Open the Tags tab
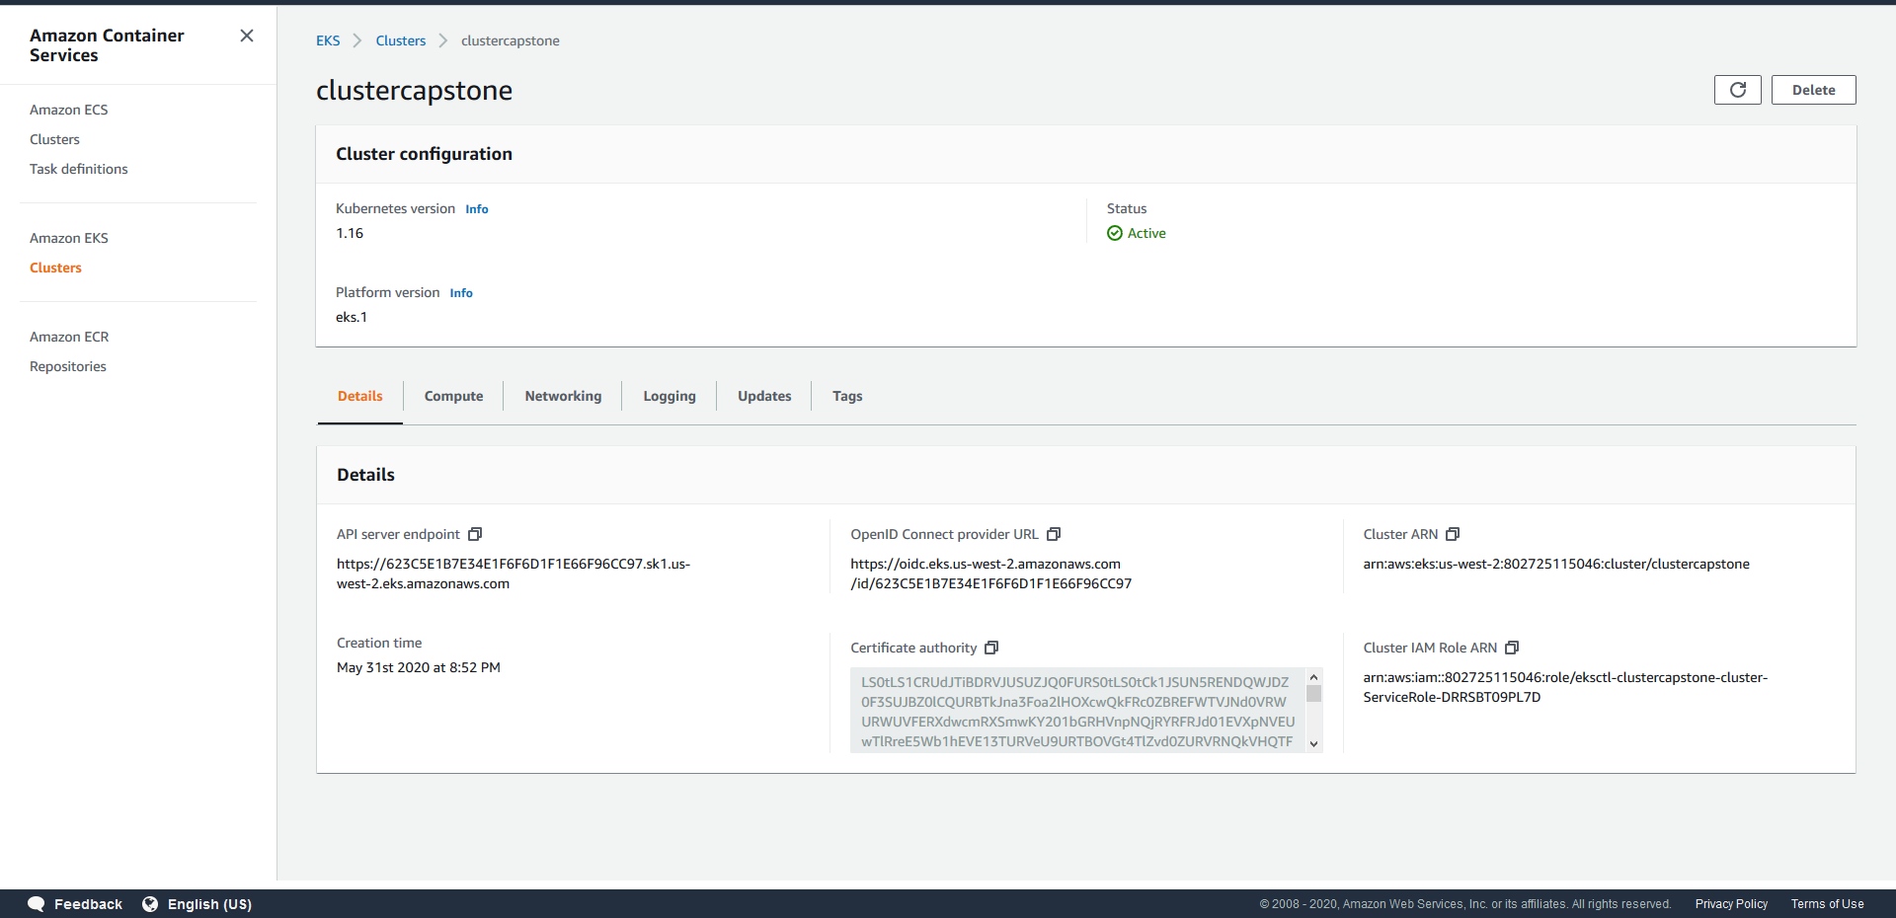 click(x=847, y=396)
